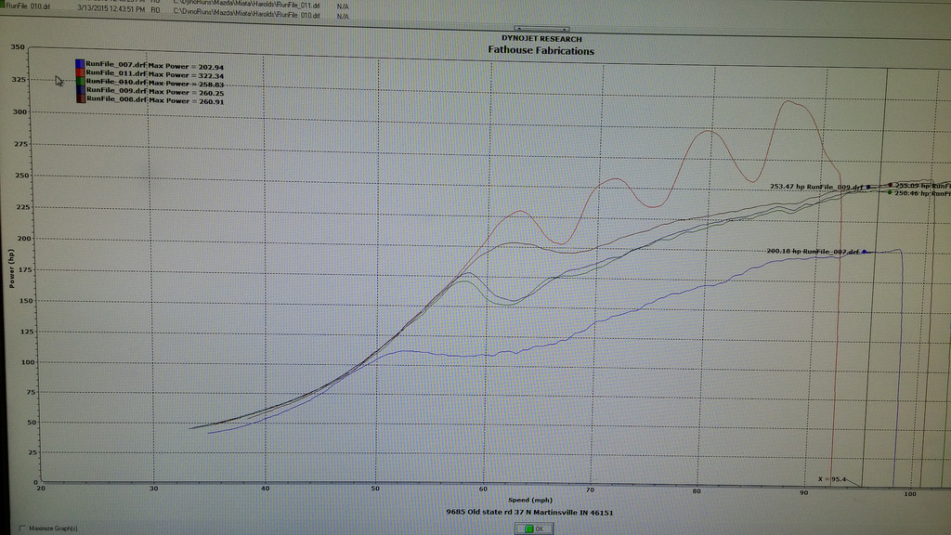Select legend entry RunFile_008.drf Max Power 260.91
The height and width of the screenshot is (535, 951).
[154, 100]
